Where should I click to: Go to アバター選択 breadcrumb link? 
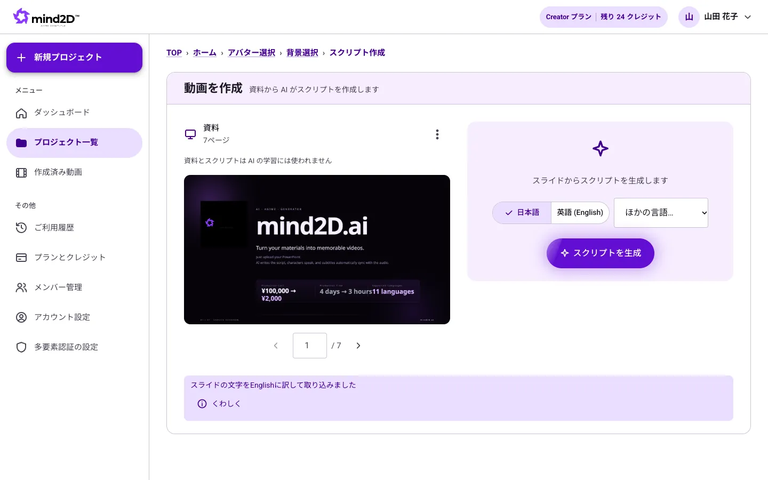252,53
